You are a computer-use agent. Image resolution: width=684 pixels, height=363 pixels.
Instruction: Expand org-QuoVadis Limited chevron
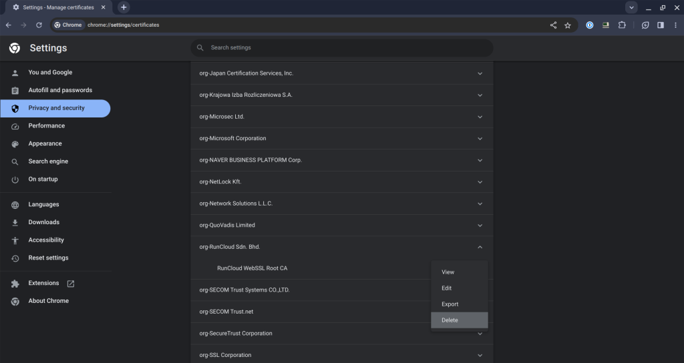click(480, 226)
